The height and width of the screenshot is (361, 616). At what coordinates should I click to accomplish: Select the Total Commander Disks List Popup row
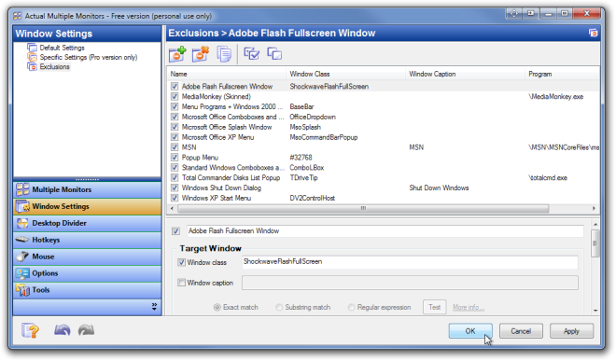pyautogui.click(x=384, y=177)
